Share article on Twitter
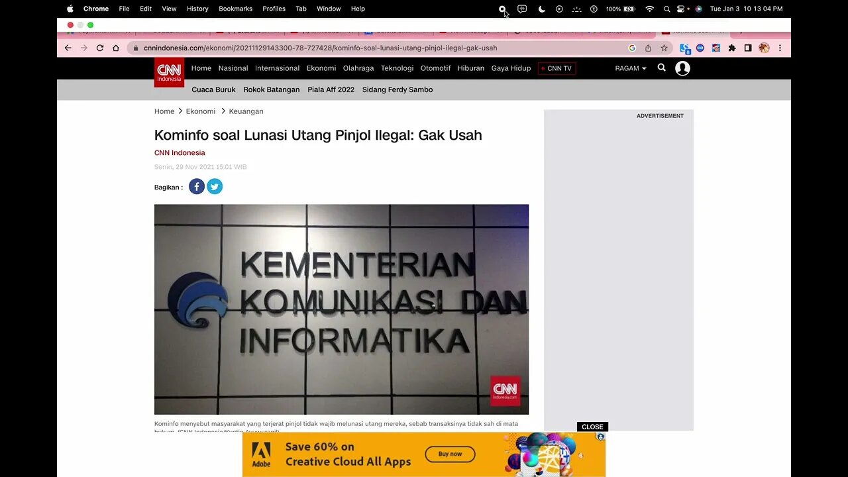848x477 pixels. pos(215,187)
